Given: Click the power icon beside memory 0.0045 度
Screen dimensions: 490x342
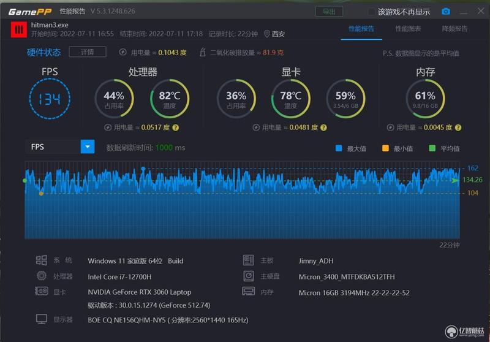Looking at the screenshot, I should [390, 127].
